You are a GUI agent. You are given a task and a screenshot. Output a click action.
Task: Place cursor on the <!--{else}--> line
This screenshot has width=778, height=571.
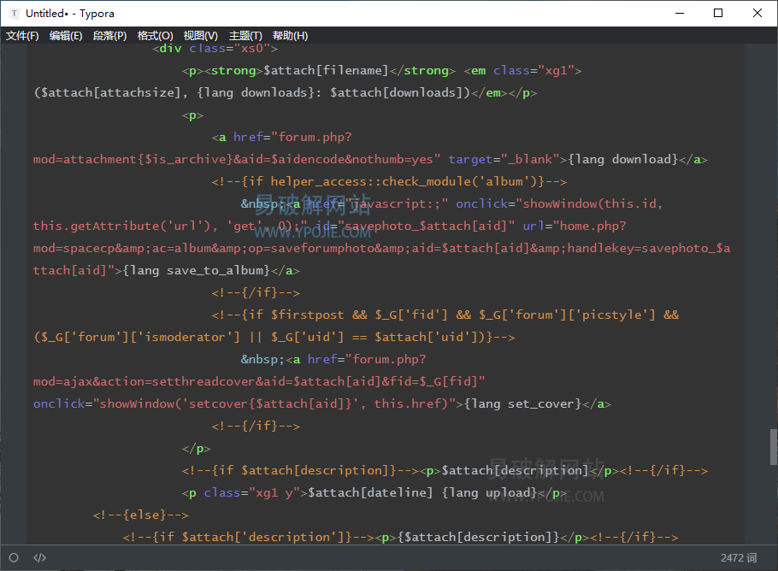pos(140,515)
